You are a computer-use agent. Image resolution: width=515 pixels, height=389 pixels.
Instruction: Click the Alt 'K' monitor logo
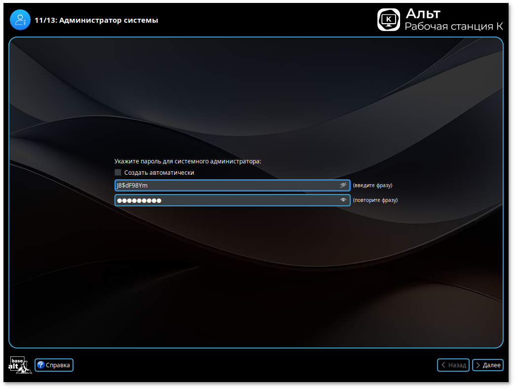pos(389,20)
